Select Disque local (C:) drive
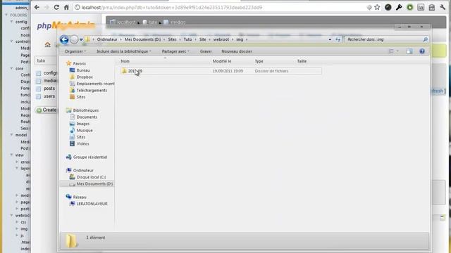 click(91, 177)
